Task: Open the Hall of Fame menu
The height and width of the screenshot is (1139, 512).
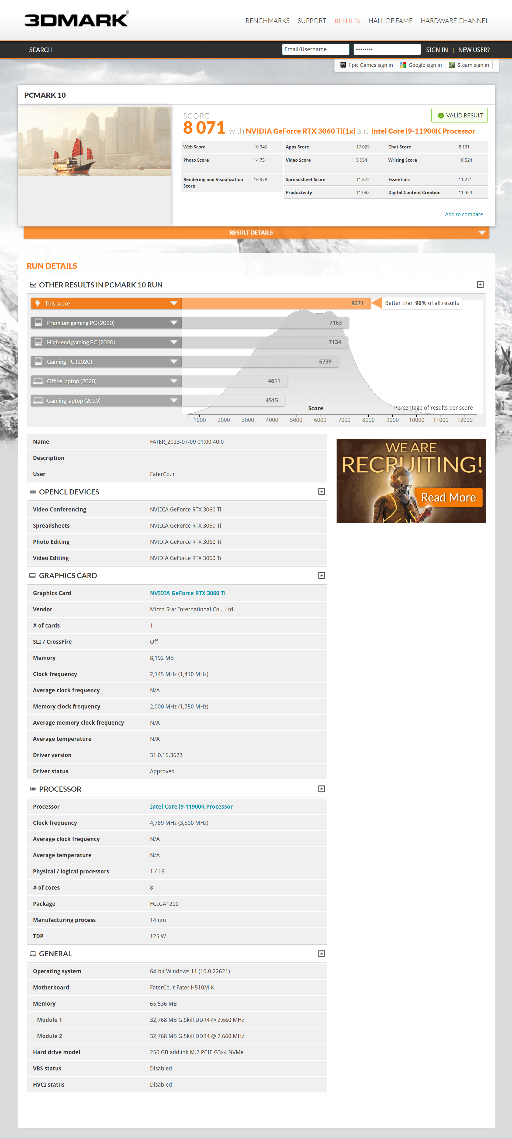Action: [x=390, y=21]
